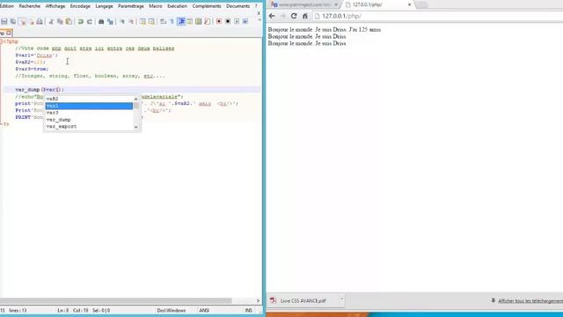Close the 127.0.0.1/php/ Chrome tab

tap(409, 4)
